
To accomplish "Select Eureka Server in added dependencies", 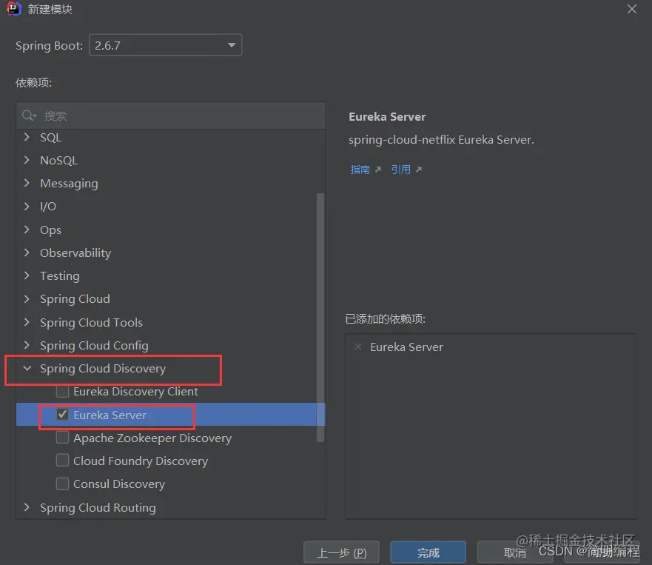I will (406, 347).
